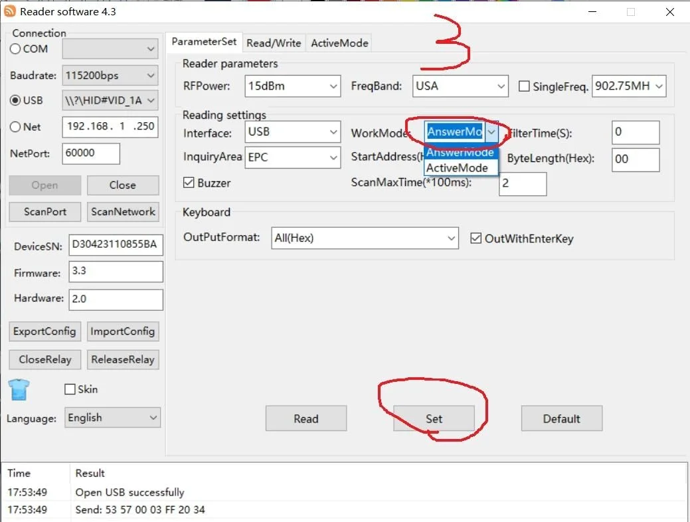Click the ScanPort button
This screenshot has width=690, height=522.
point(45,212)
